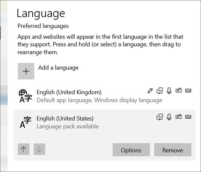Click the Add a language label
Viewport: 201px width, 172px height.
(58, 68)
